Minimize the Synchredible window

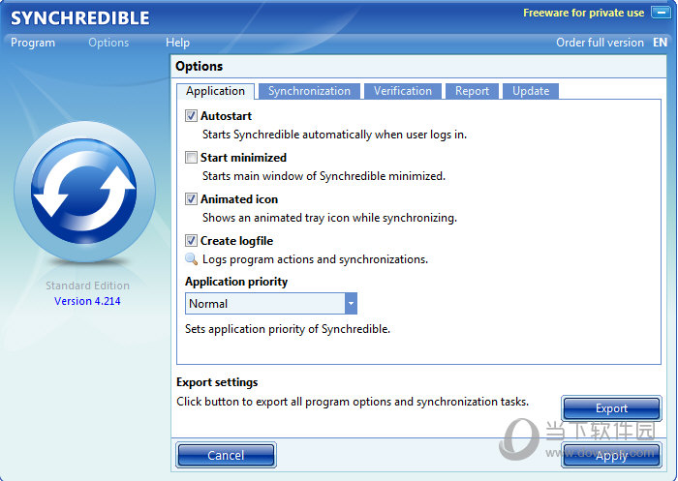click(660, 14)
